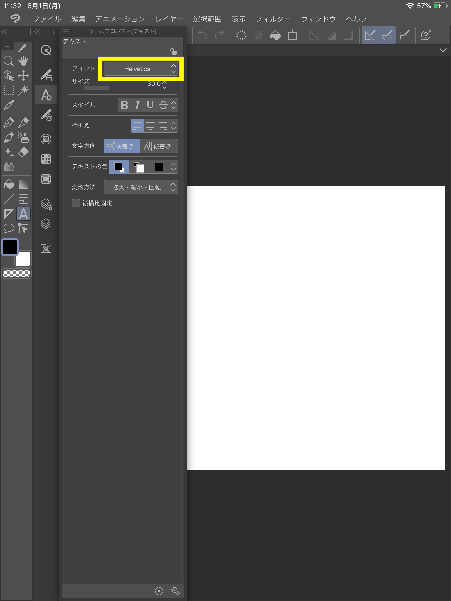Viewport: 451px width, 601px height.
Task: Select the Auto select magic wand tool
Action: [23, 90]
